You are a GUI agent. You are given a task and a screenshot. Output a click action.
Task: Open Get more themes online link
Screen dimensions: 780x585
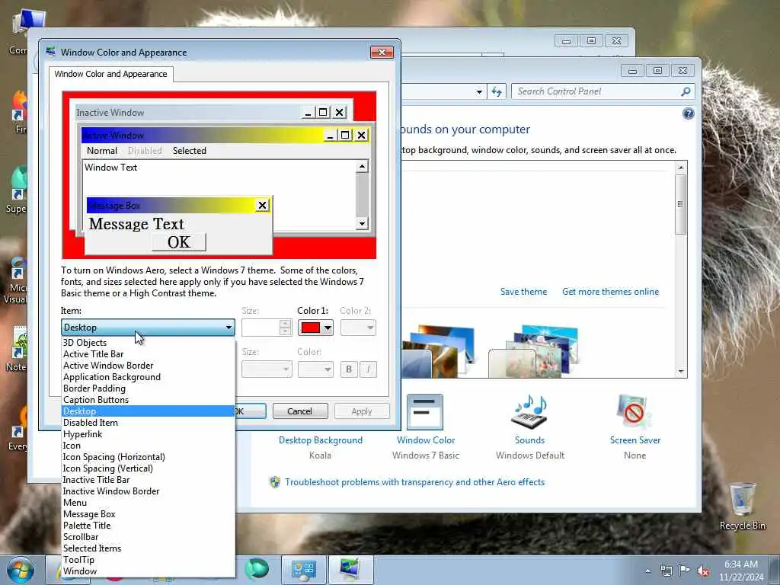click(x=610, y=292)
